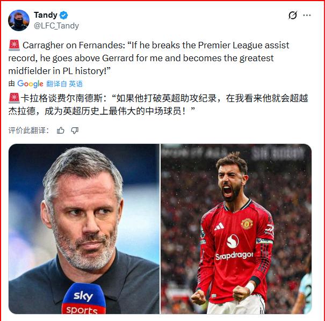Open the Carragher Sky Sports photo
The width and height of the screenshot is (325, 321).
(x=84, y=229)
